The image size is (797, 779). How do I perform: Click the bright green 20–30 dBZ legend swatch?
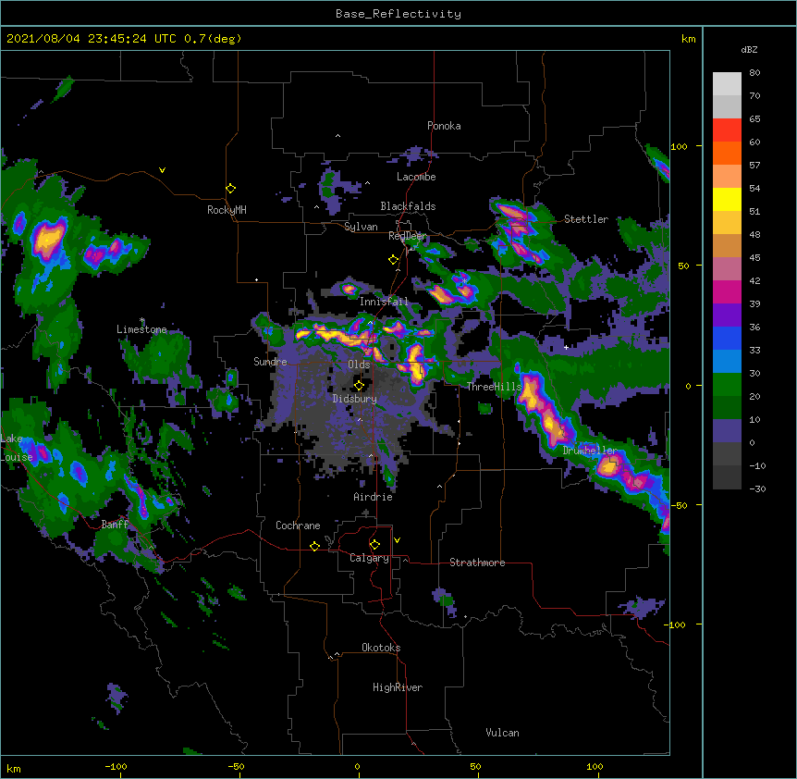click(727, 385)
